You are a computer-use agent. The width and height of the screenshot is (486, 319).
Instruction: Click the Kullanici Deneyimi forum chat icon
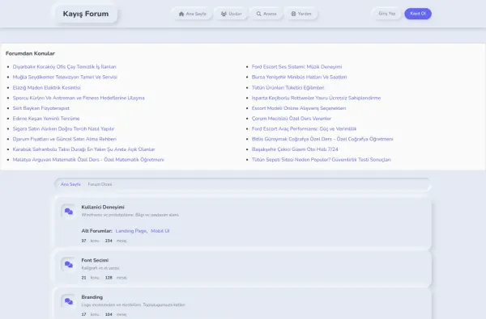point(69,212)
